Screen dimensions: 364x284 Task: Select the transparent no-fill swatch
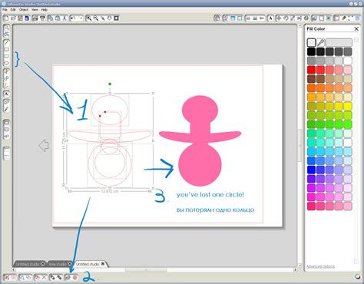311,42
